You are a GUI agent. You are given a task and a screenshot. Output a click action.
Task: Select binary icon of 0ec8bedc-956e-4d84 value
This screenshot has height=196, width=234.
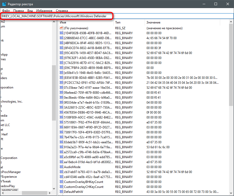tap(61, 97)
